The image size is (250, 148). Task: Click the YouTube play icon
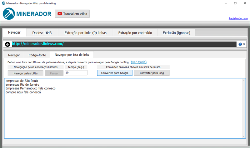tap(60, 14)
